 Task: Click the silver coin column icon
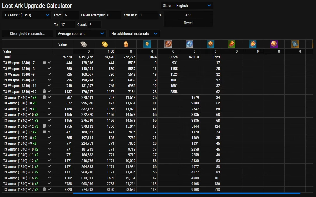[x=84, y=44]
